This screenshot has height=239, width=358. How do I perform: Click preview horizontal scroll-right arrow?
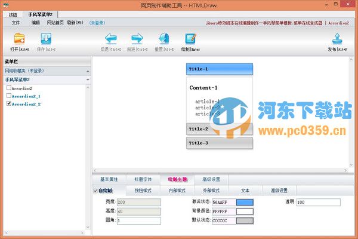click(345, 170)
